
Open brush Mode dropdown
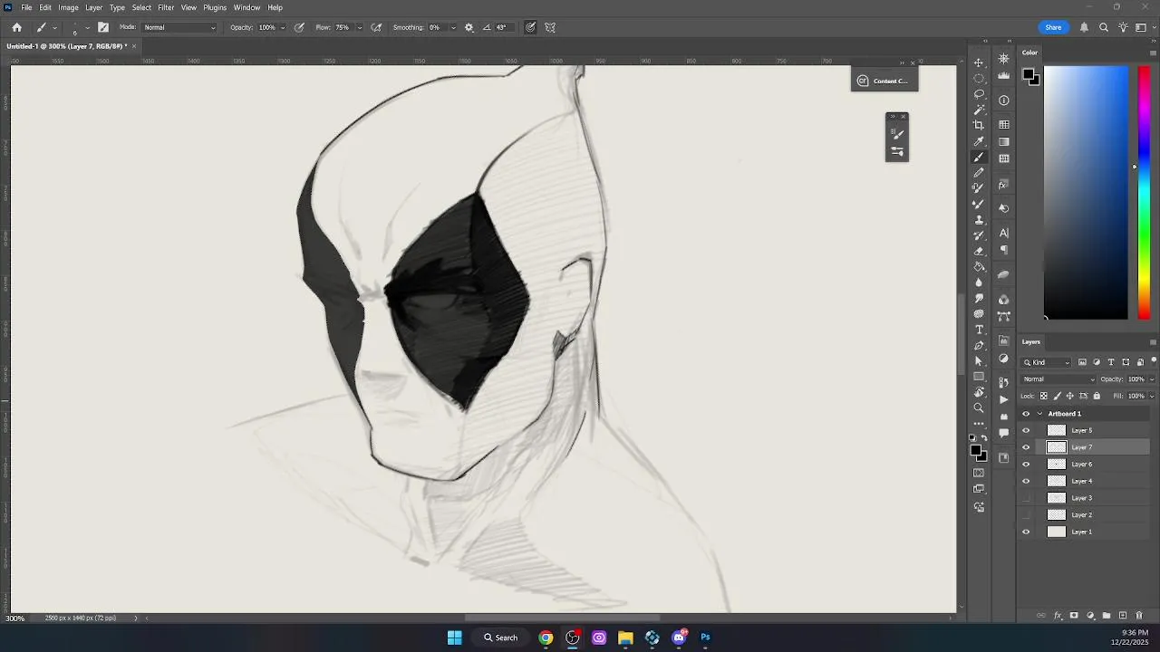click(x=179, y=27)
